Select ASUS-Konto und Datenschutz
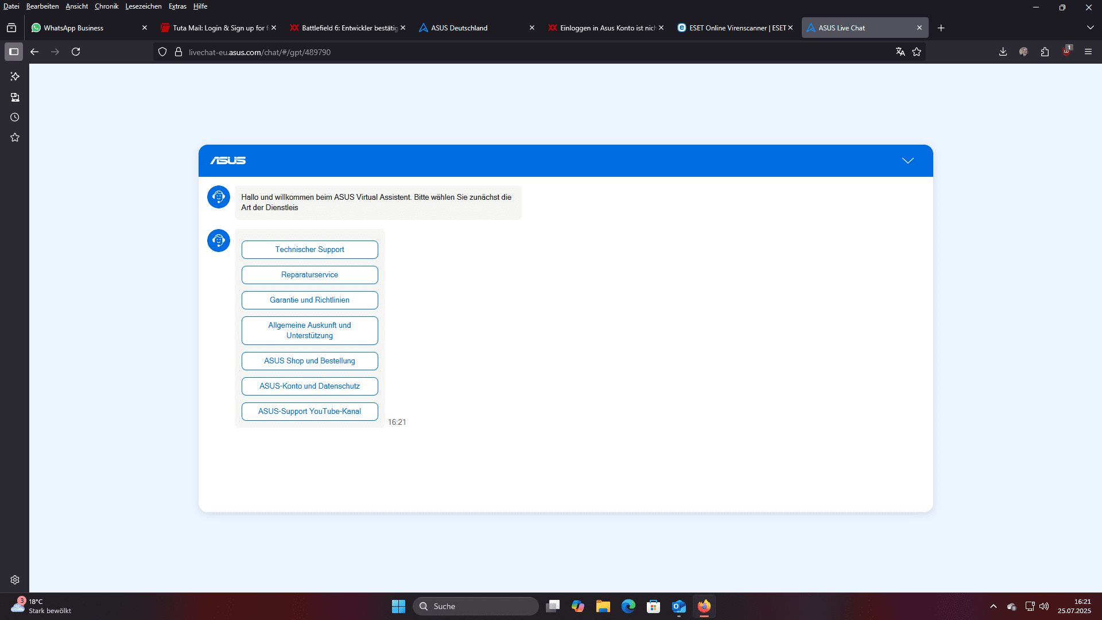 (x=309, y=386)
